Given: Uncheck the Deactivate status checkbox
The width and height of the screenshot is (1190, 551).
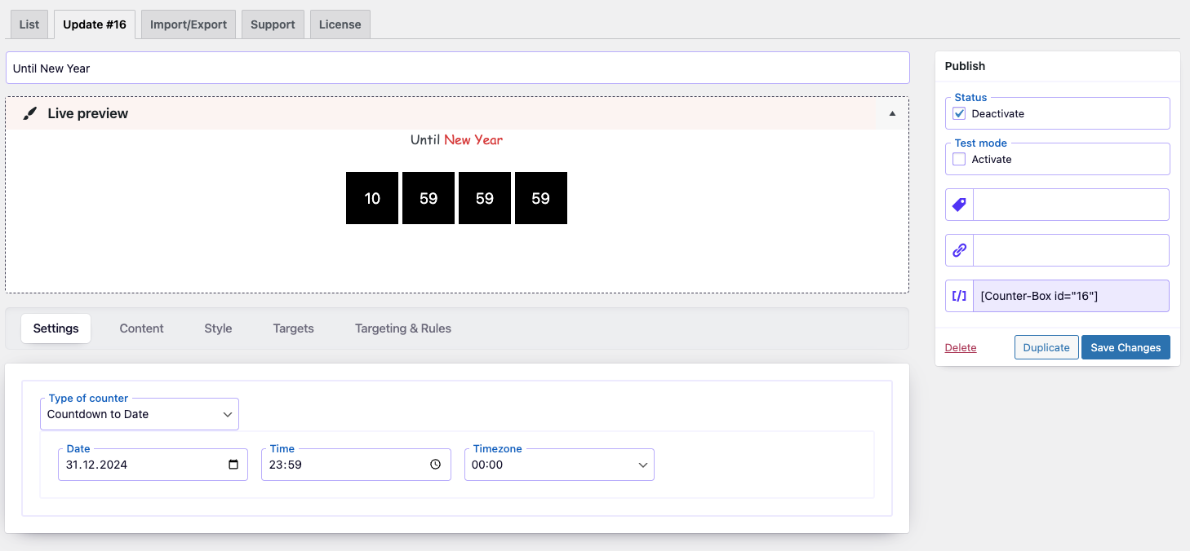Looking at the screenshot, I should coord(960,113).
